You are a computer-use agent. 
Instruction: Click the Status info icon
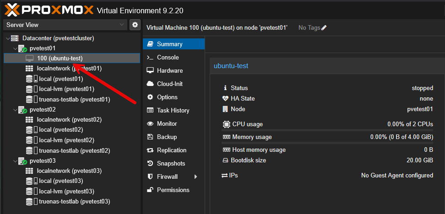pos(225,88)
